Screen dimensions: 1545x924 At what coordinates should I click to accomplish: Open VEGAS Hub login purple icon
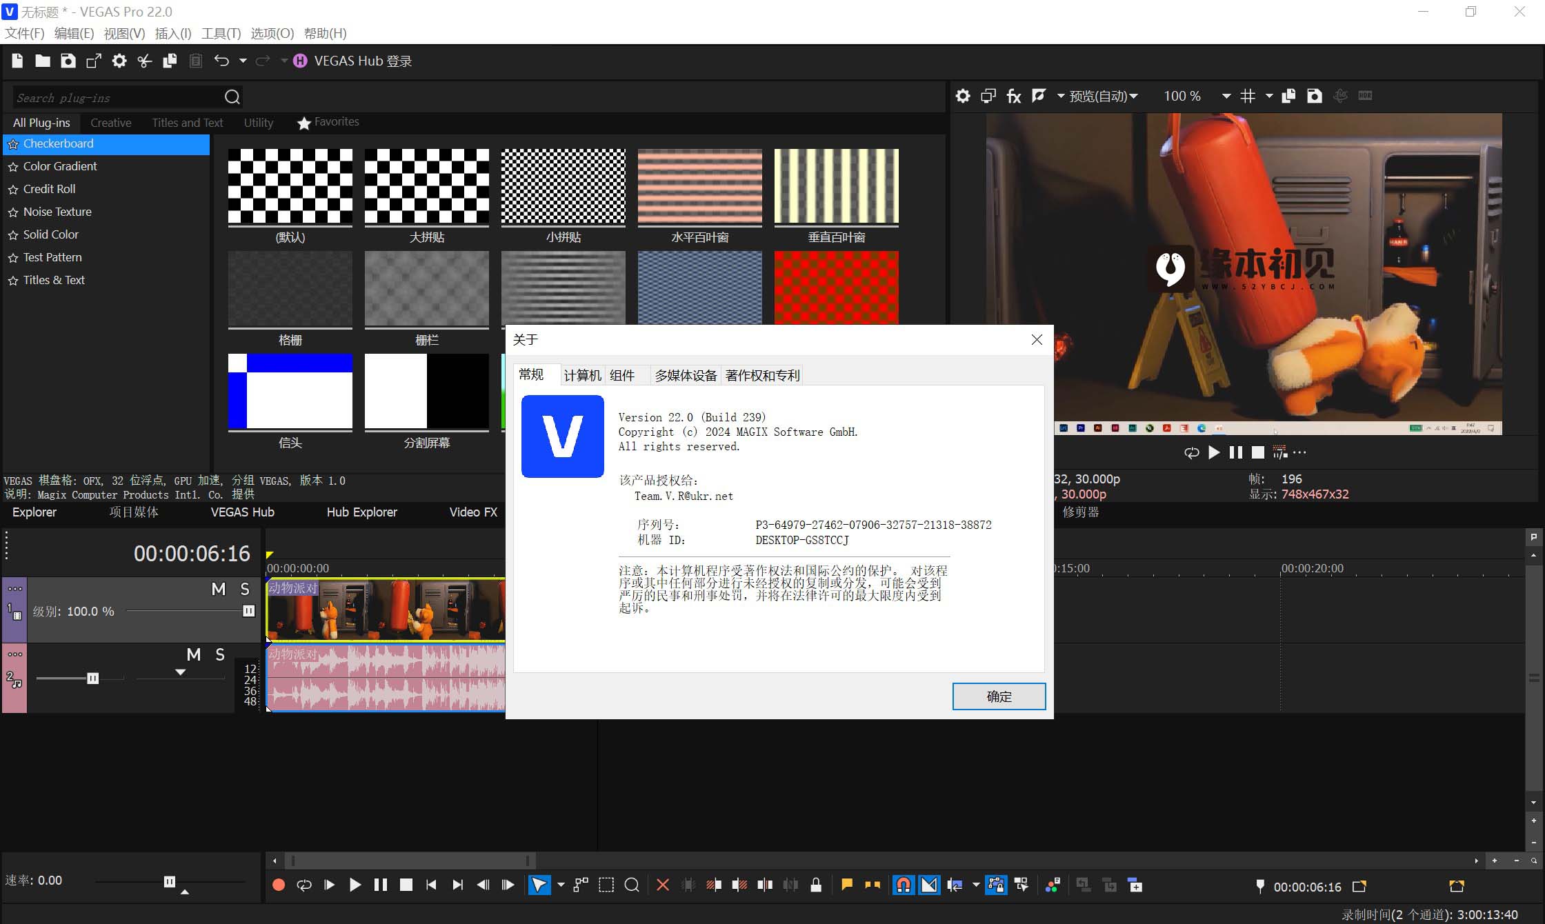pos(300,61)
